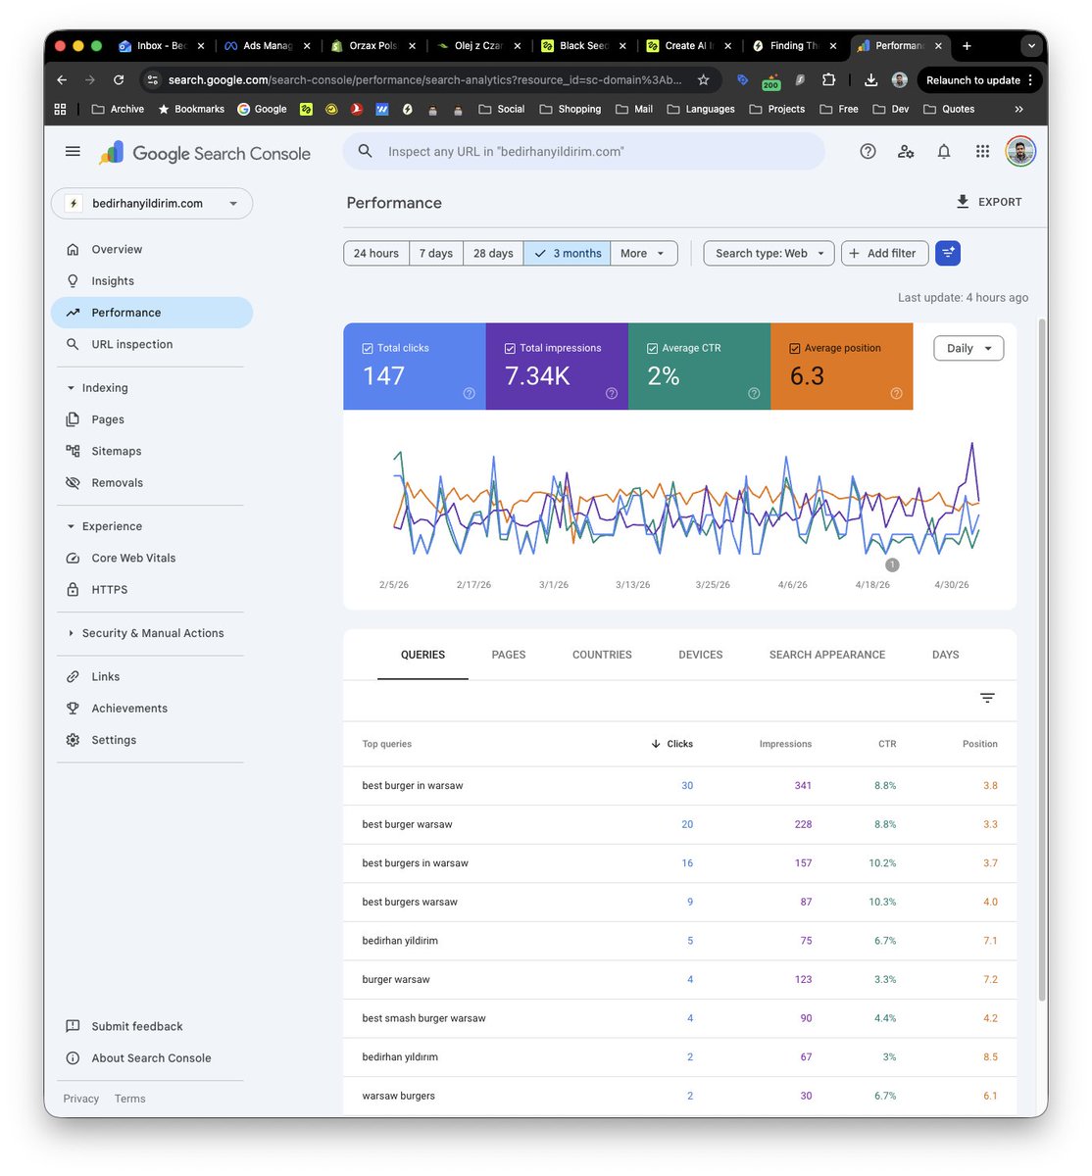Viewport: 1092px width, 1176px height.
Task: Open the bookmarks apps grid icon
Action: pyautogui.click(x=61, y=109)
